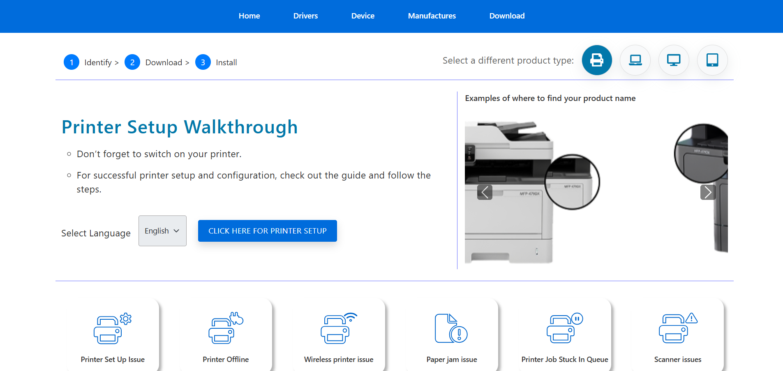Click step 1 Identify circle
The height and width of the screenshot is (371, 783).
tap(72, 62)
